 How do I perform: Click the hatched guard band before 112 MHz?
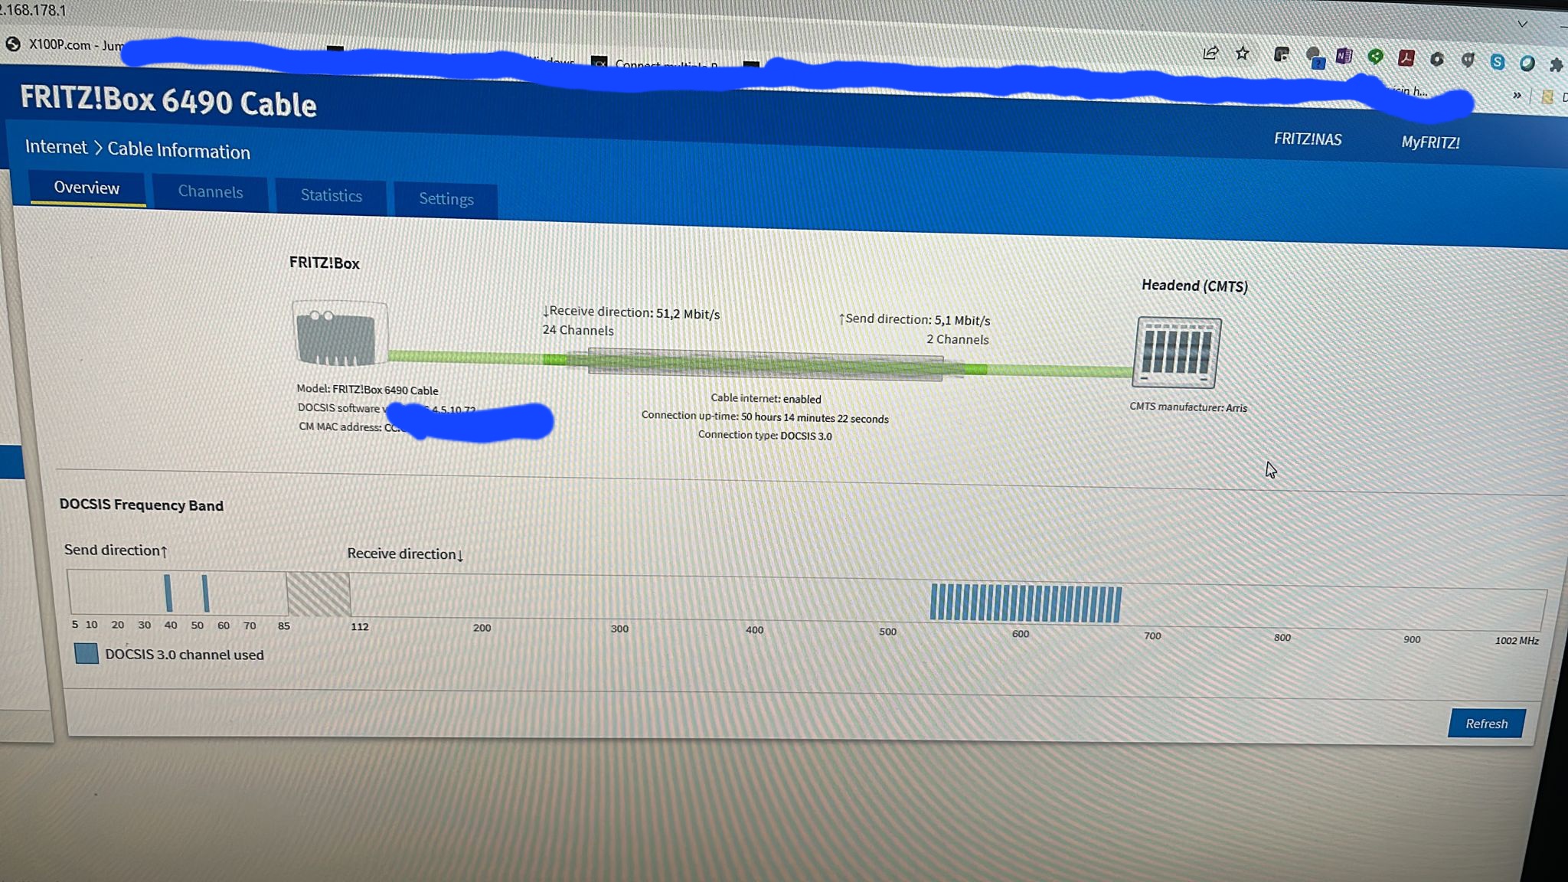coord(318,595)
